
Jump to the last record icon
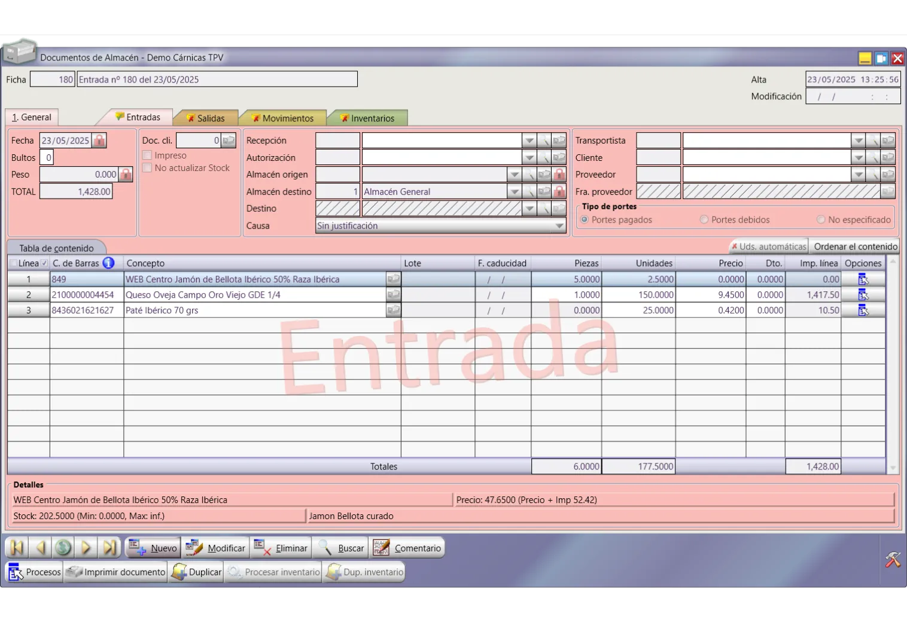click(109, 548)
